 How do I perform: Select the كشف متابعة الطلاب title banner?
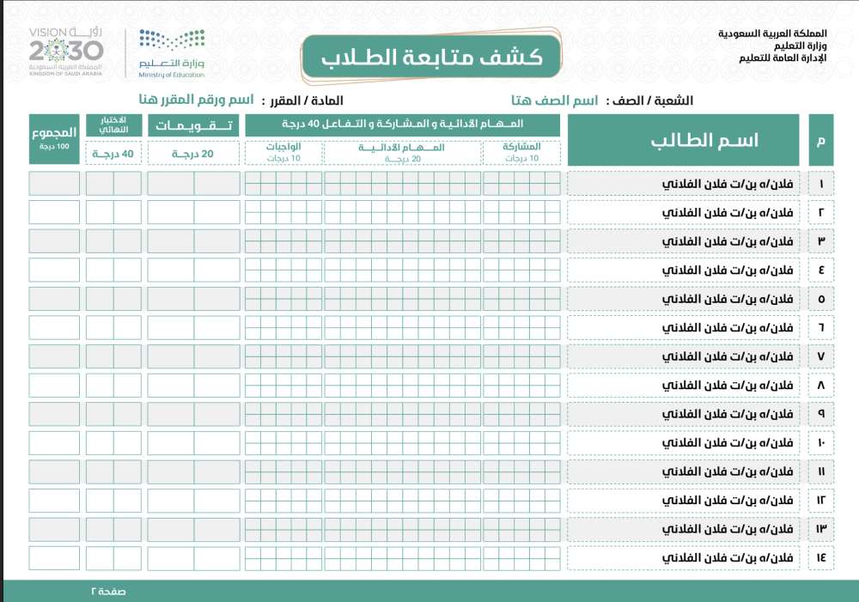(431, 58)
